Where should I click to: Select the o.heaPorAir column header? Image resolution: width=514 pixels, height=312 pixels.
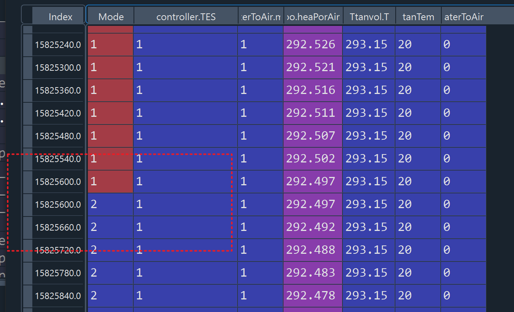(312, 16)
